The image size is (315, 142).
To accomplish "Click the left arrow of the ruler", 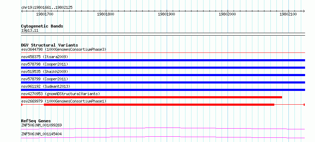I will 22,11.
